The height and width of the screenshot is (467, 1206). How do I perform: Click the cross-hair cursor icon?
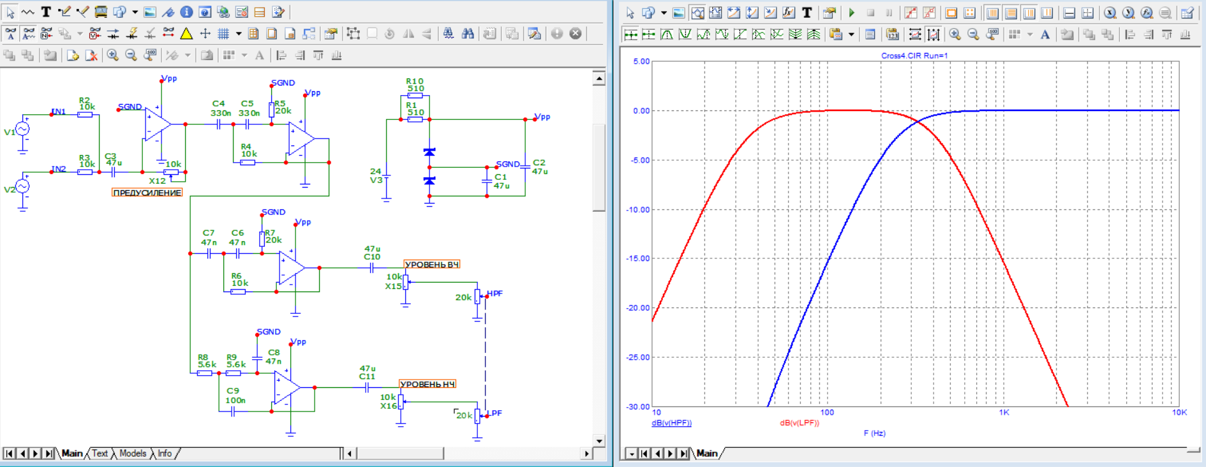pyautogui.click(x=205, y=33)
